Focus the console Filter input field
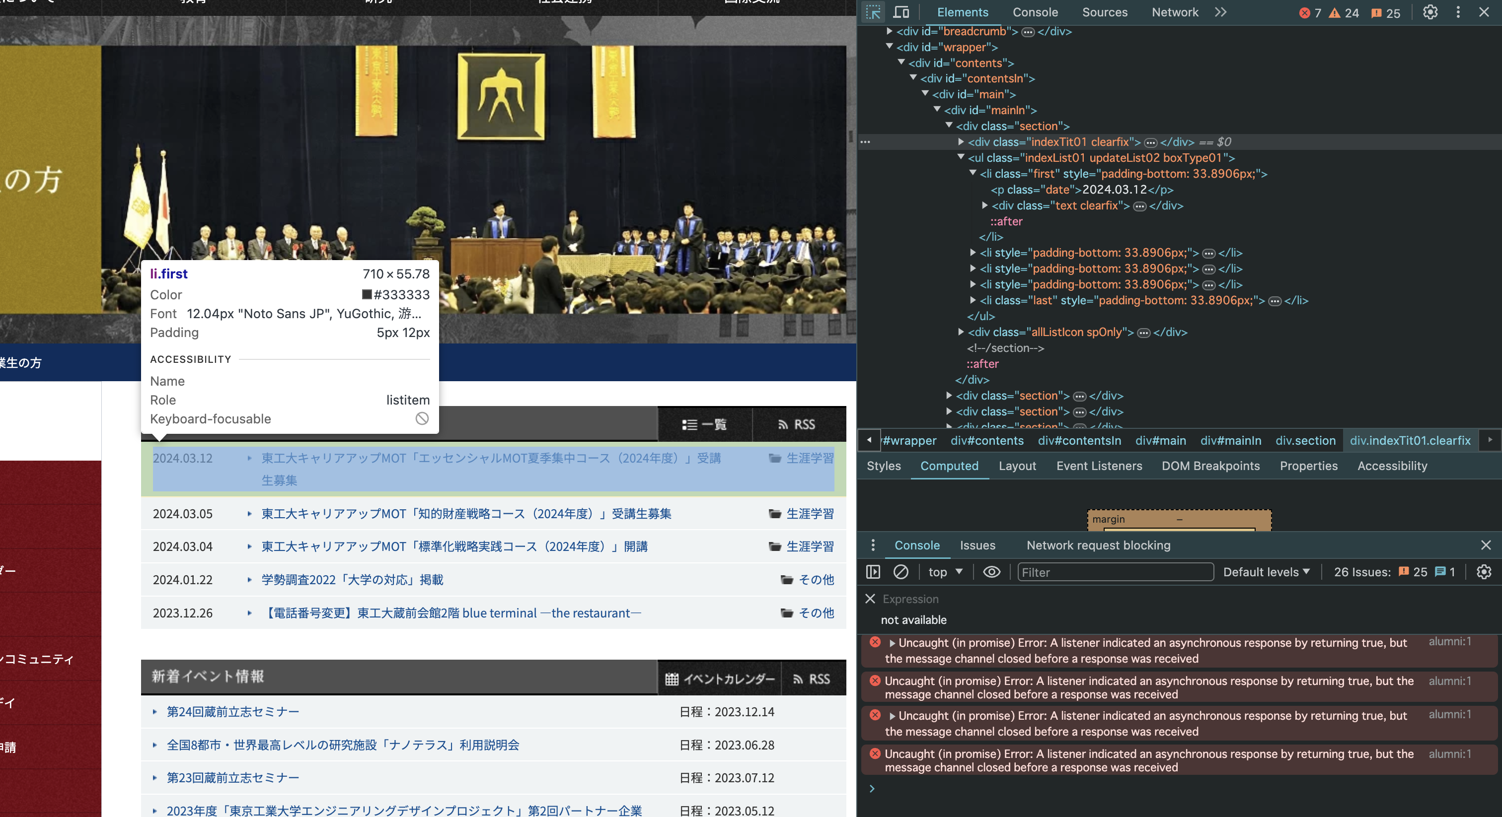Viewport: 1502px width, 817px height. click(x=1116, y=572)
